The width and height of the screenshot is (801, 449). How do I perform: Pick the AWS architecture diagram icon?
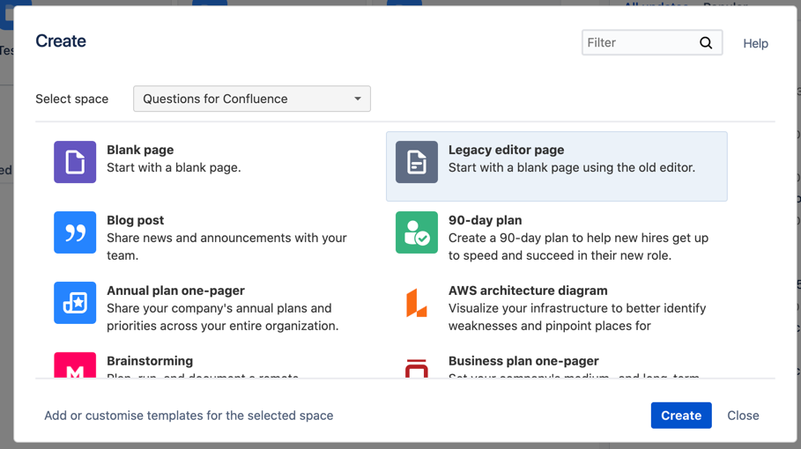(416, 303)
